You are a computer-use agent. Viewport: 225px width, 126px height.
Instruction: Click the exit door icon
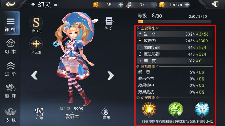215,4
